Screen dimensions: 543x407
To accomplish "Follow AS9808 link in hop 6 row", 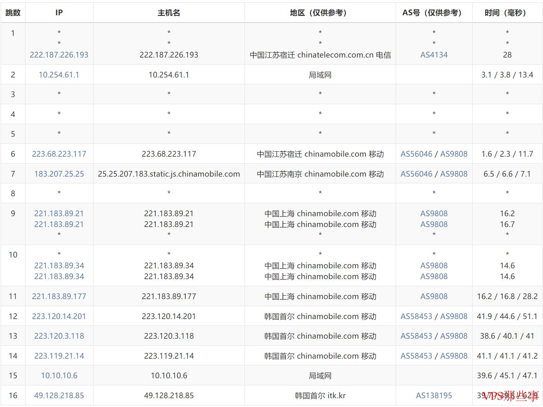I will [454, 154].
